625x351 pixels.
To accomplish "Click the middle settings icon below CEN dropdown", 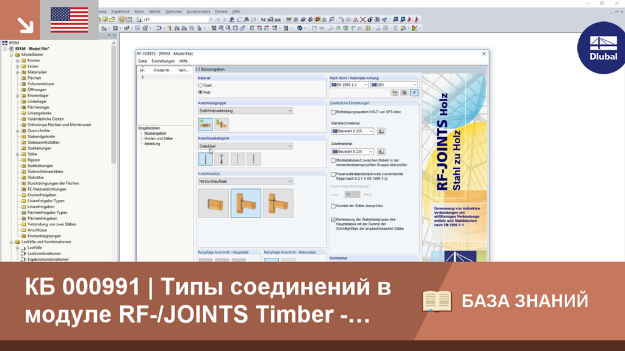I will pos(404,93).
